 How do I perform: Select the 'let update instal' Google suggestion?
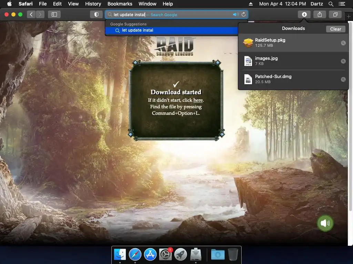(x=172, y=30)
